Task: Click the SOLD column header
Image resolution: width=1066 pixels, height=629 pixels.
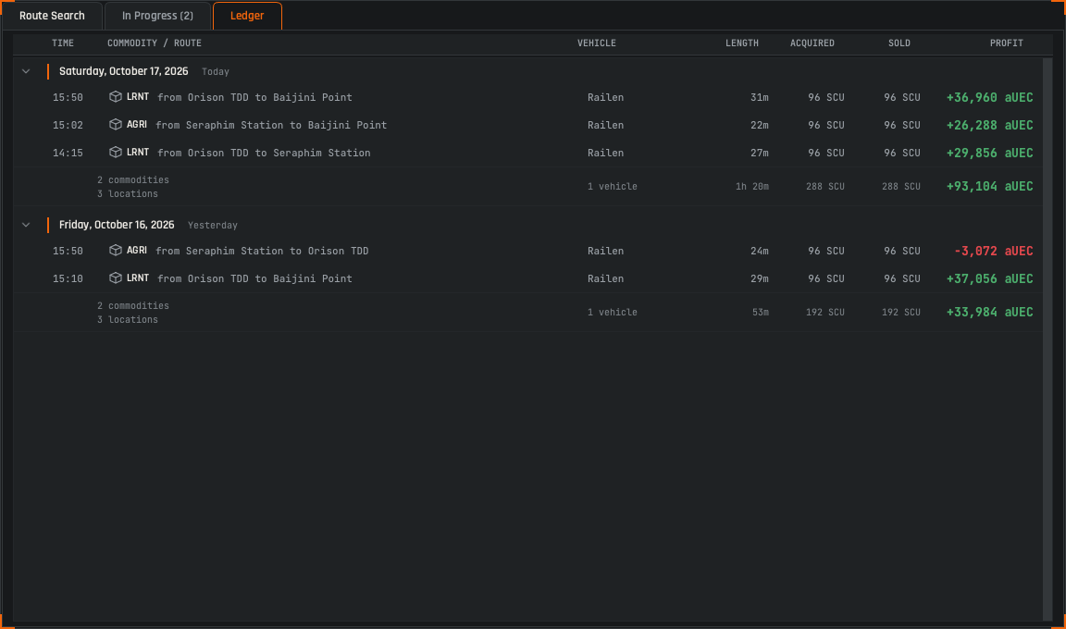Action: click(899, 43)
